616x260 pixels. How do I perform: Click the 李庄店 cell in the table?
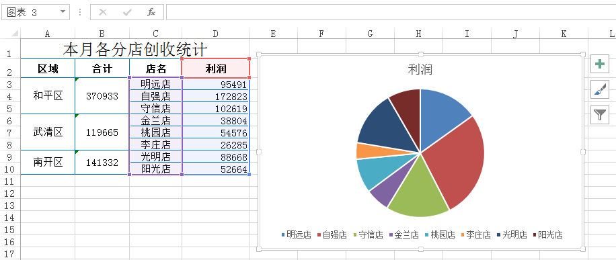[x=155, y=144]
